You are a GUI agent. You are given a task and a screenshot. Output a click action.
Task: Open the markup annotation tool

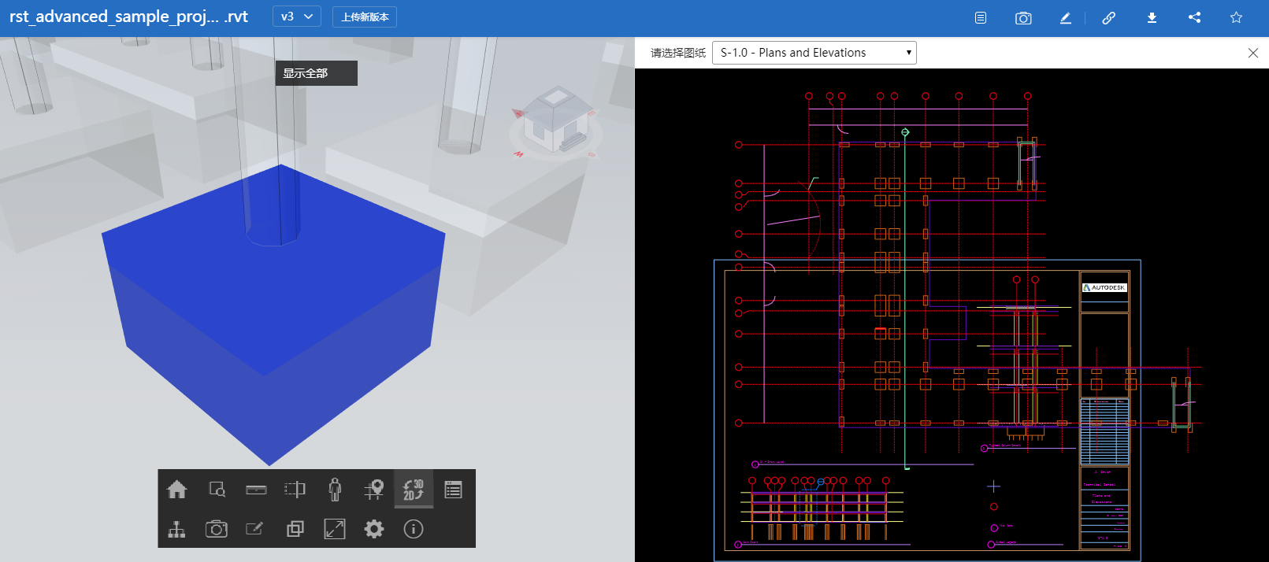tap(256, 529)
